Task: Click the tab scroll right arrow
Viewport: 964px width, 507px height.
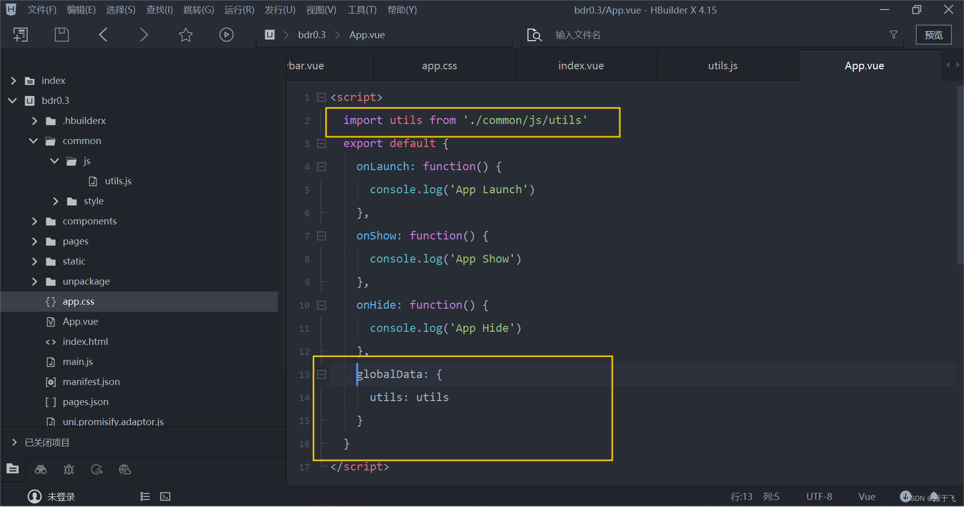Action: click(x=958, y=65)
